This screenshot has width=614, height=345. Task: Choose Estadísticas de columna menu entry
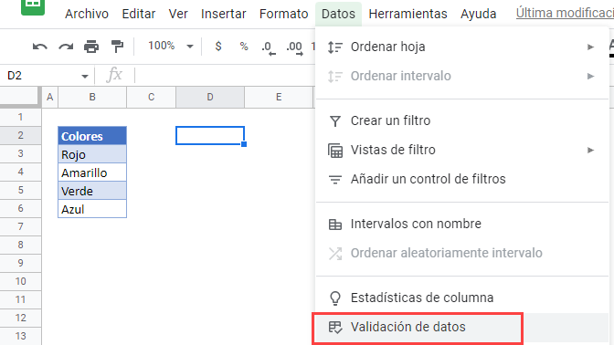462,298
